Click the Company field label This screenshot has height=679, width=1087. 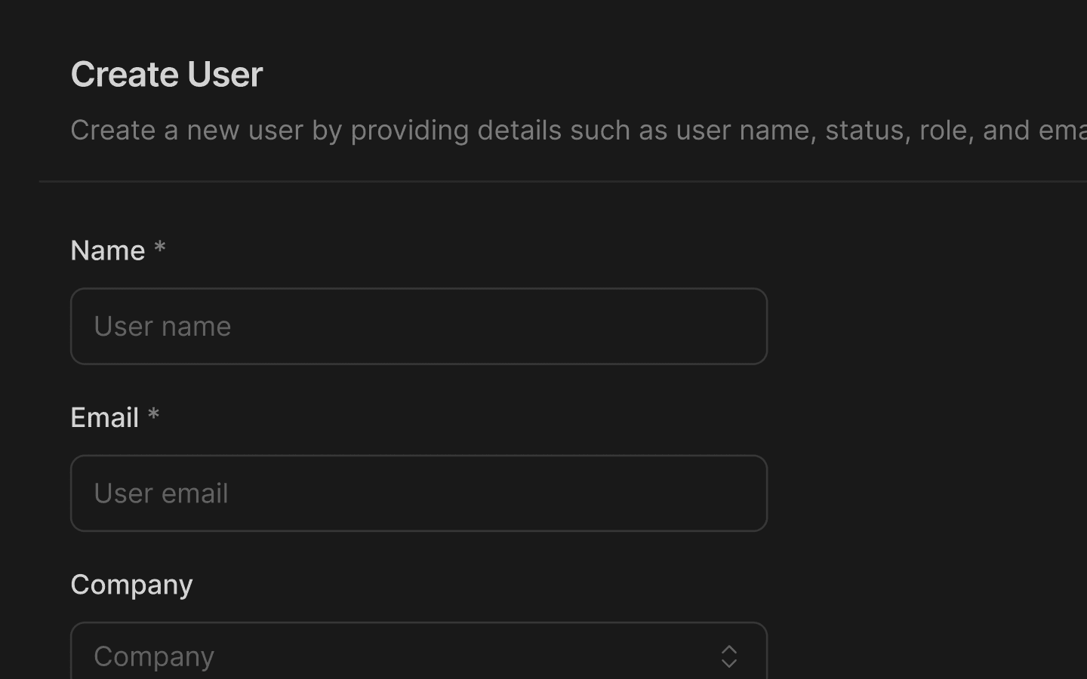coord(131,585)
